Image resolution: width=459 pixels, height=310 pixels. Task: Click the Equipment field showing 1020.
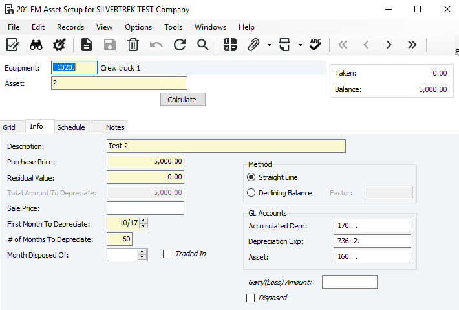coord(74,68)
